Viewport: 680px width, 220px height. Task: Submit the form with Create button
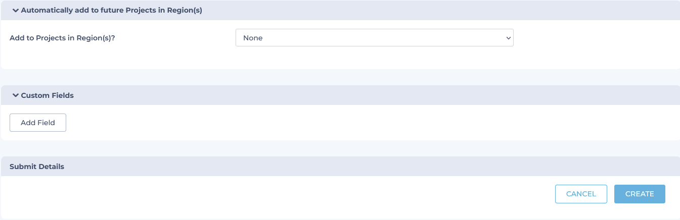point(640,194)
